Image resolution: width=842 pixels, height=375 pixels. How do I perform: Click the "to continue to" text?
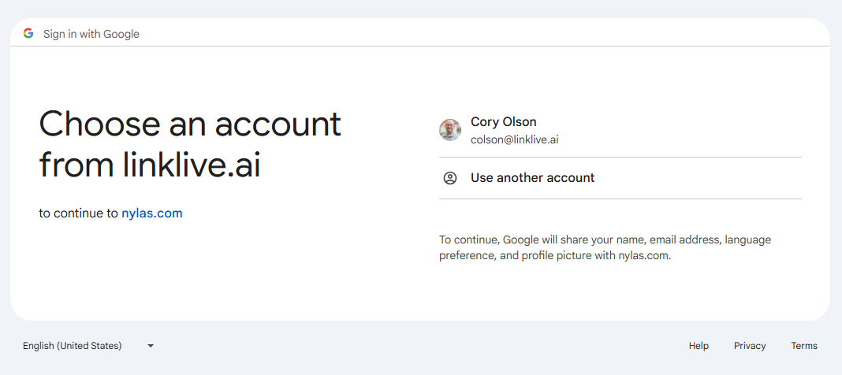pos(79,213)
